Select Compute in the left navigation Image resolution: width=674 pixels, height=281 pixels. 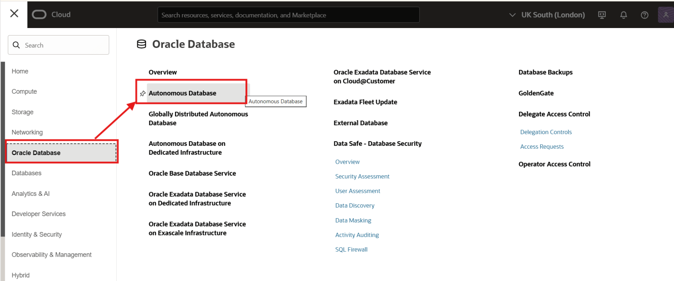click(x=24, y=92)
